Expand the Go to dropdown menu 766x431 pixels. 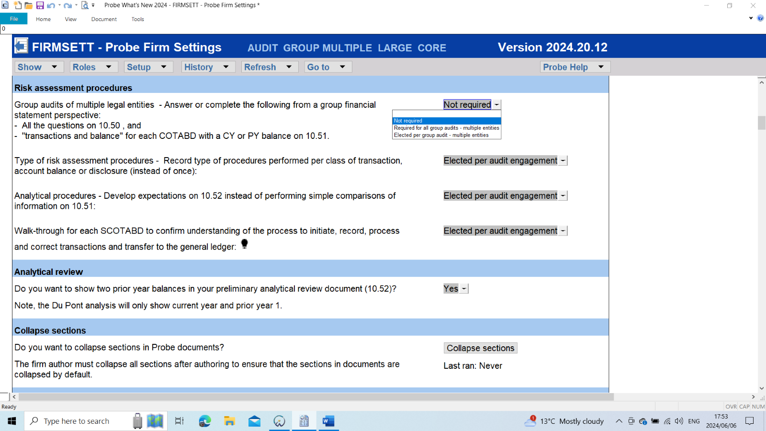328,67
